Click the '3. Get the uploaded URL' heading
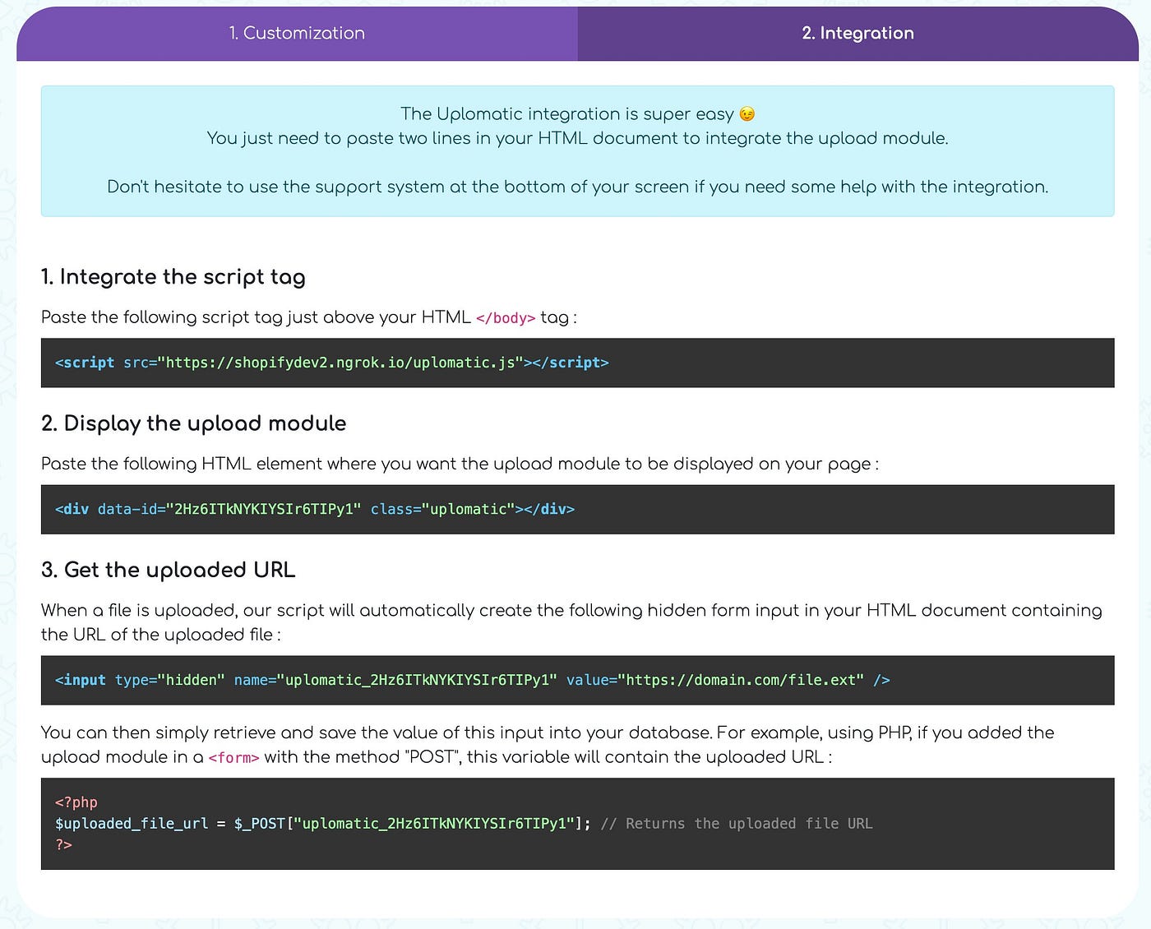1151x929 pixels. point(169,570)
